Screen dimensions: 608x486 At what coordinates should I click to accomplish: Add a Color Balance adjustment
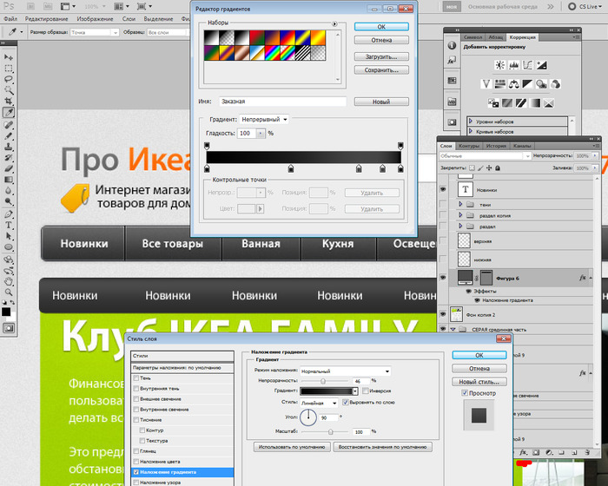[x=514, y=83]
